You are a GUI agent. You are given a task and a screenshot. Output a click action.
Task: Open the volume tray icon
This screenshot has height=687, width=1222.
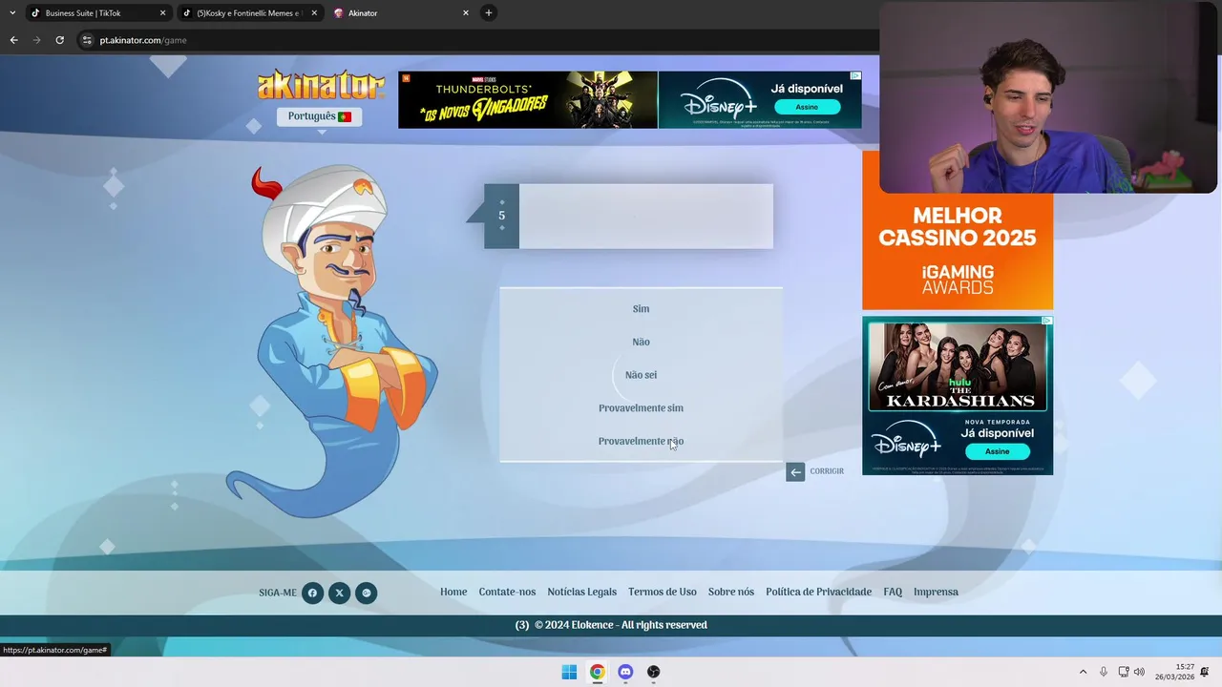[x=1139, y=672]
